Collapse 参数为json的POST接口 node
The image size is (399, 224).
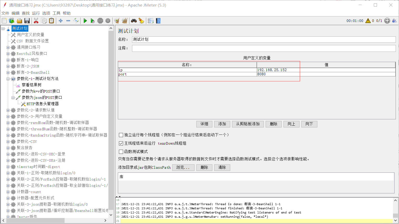[x=13, y=98]
